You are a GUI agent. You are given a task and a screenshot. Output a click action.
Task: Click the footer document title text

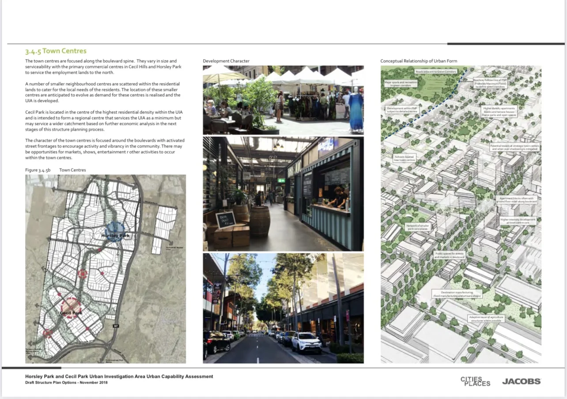click(x=119, y=376)
